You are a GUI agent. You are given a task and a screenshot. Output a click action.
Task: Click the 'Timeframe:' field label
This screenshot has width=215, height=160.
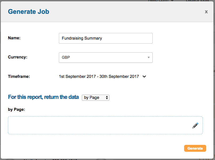[19, 77]
